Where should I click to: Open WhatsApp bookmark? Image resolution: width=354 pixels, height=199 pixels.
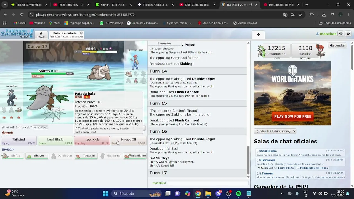tap(111, 23)
